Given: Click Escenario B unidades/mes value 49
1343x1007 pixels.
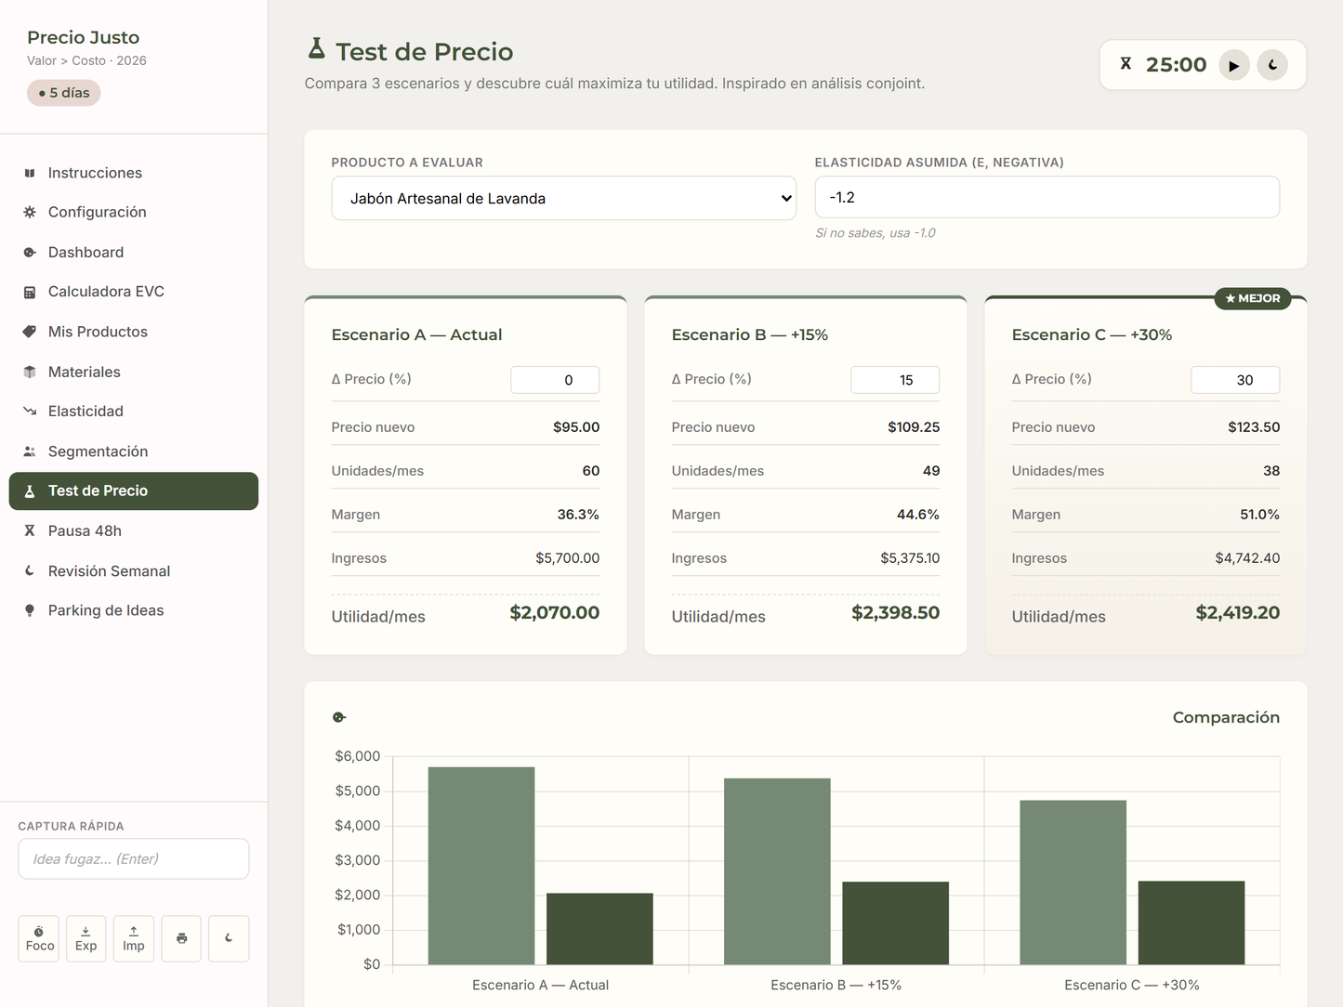Looking at the screenshot, I should 931,471.
